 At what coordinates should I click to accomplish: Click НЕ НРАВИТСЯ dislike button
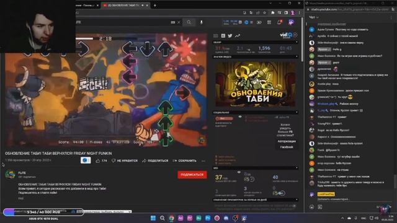click(125, 161)
